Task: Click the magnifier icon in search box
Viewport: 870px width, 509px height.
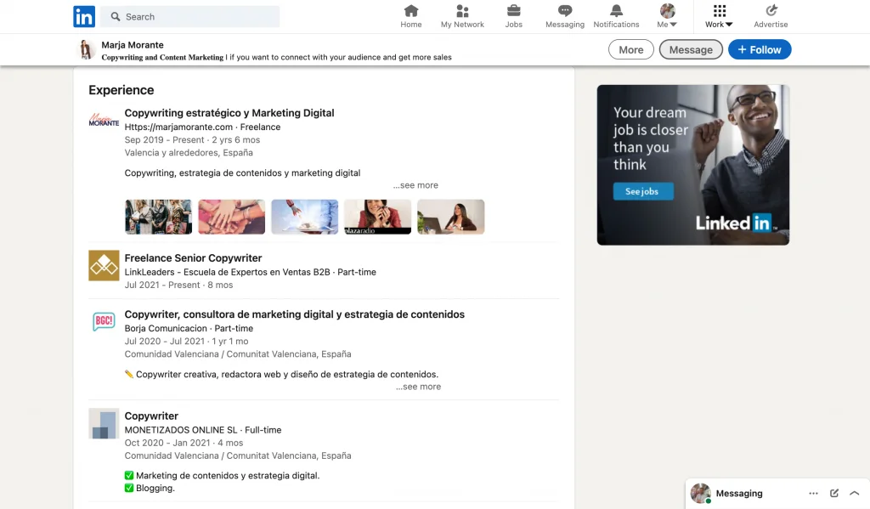Action: [x=116, y=17]
